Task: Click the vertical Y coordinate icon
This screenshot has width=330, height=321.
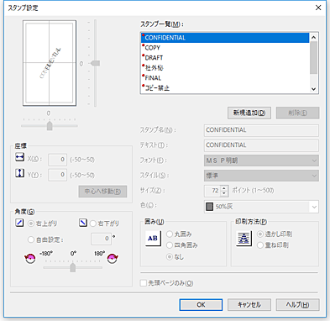Action: tap(19, 173)
